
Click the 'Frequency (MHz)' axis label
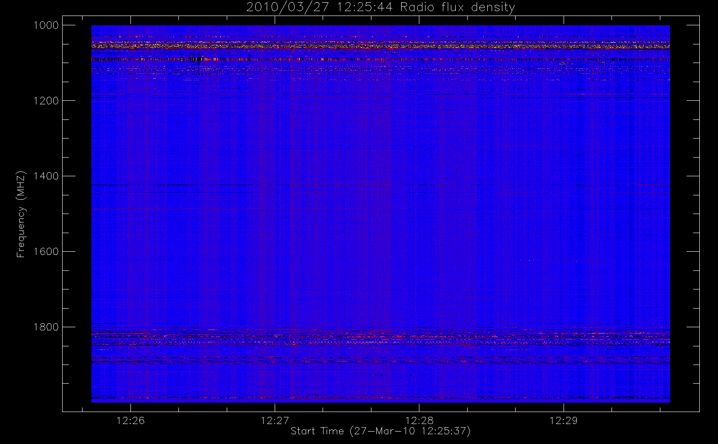coord(20,214)
